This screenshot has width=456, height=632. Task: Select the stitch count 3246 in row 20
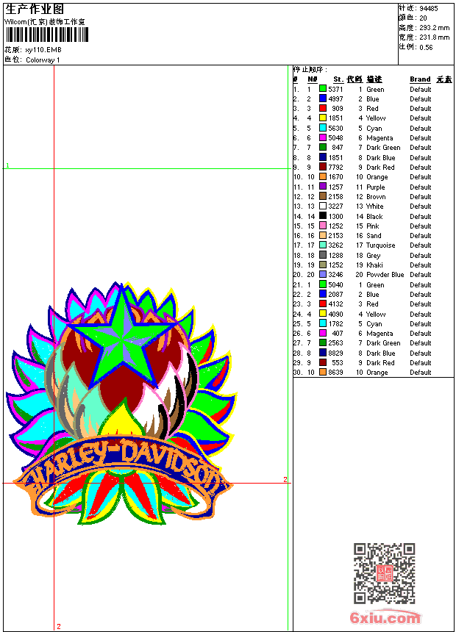pos(335,275)
